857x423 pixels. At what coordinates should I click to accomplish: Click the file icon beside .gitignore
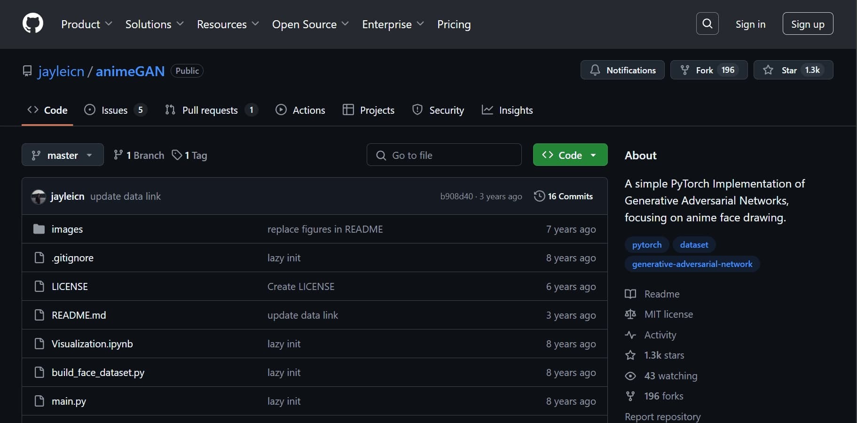[x=39, y=258]
